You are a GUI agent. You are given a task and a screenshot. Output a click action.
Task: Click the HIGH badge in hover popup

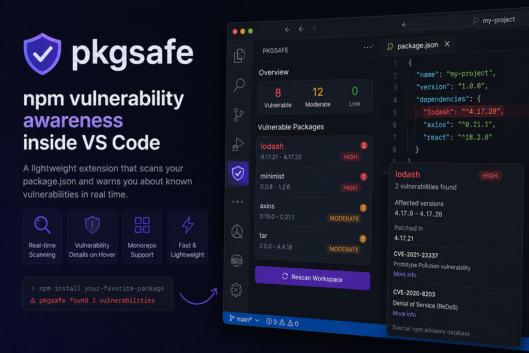[490, 176]
